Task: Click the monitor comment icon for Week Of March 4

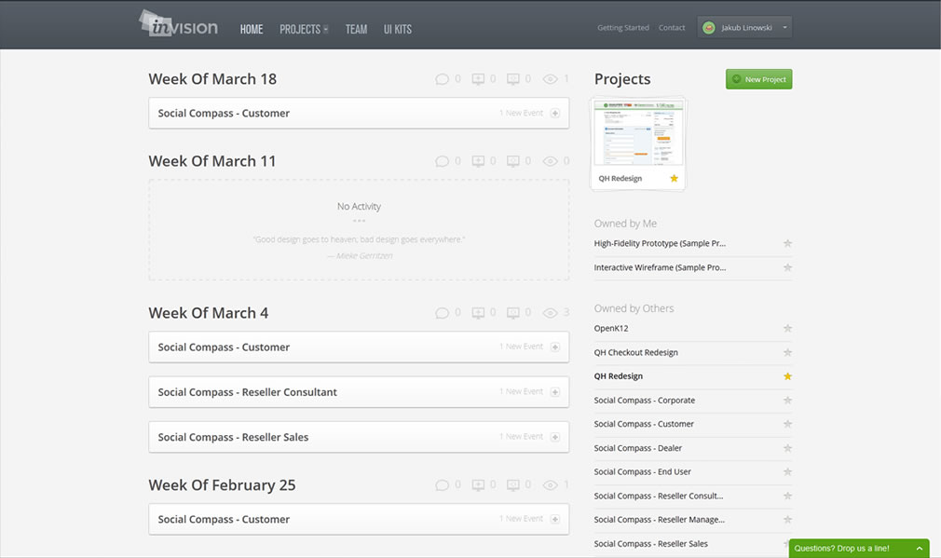Action: pyautogui.click(x=513, y=313)
